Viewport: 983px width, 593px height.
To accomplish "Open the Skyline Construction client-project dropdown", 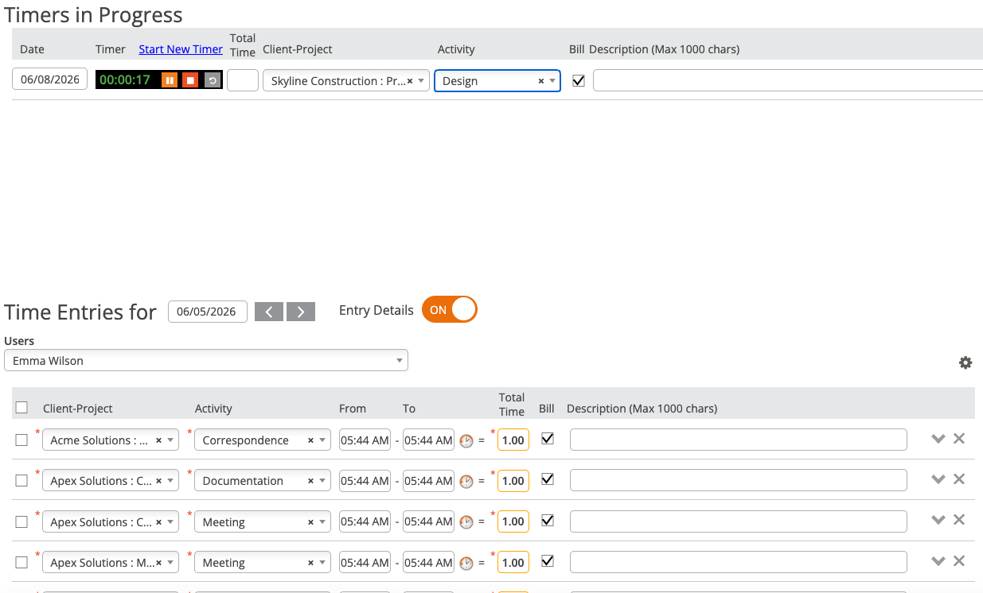I will coord(346,81).
